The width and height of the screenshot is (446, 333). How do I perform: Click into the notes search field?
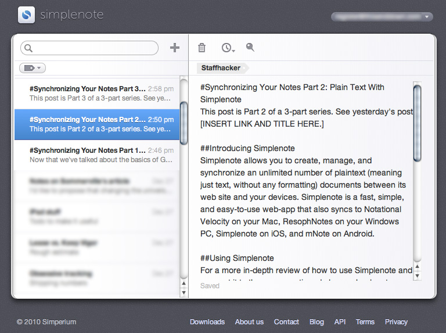point(89,48)
